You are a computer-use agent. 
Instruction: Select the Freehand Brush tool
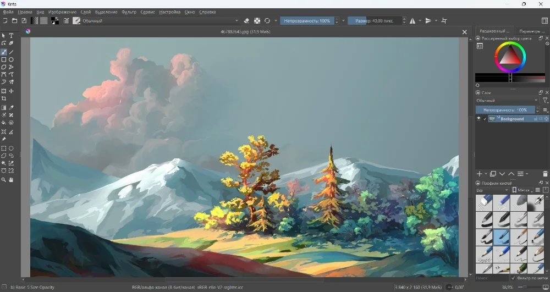tap(4, 52)
